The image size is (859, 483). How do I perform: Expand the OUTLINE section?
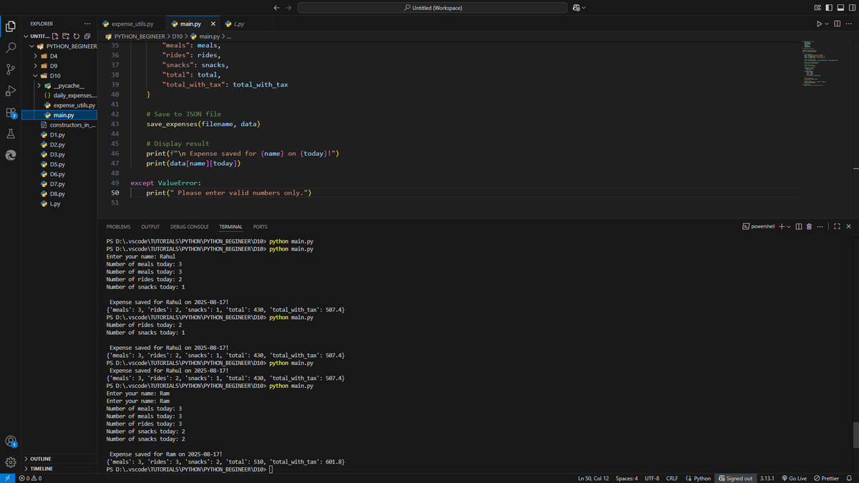tap(41, 459)
